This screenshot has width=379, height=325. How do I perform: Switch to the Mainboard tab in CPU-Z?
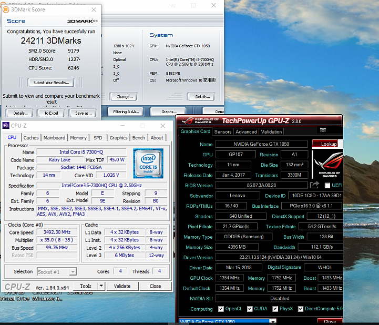(x=54, y=138)
